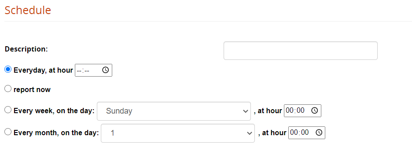Click the minutes segment of Everyday time field

pyautogui.click(x=87, y=70)
